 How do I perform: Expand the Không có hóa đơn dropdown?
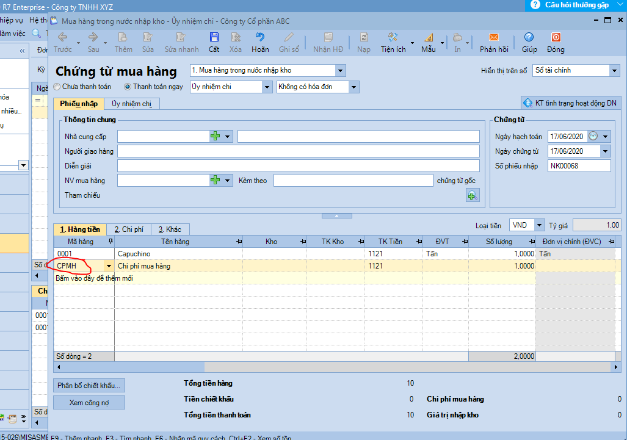click(x=353, y=87)
